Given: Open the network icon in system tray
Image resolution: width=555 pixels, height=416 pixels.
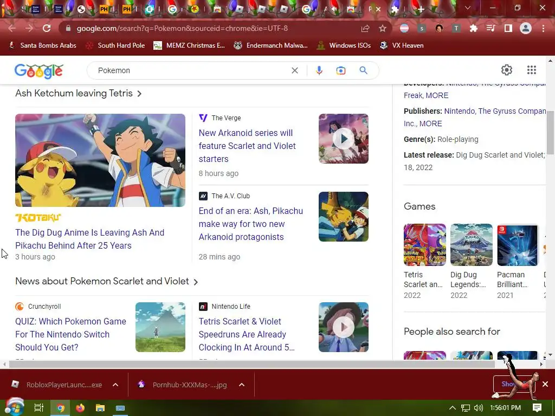Looking at the screenshot, I should [x=466, y=408].
